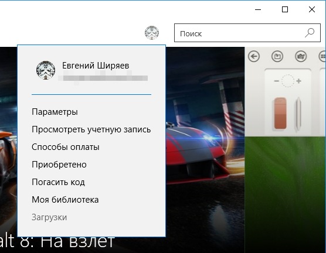Click the plus sign beside the dotted circle
Viewport: 326px width, 253px height.
point(299,81)
